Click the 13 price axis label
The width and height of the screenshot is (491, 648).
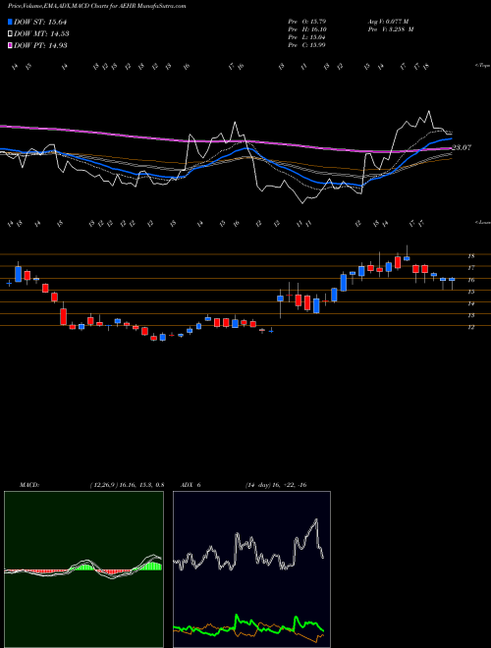tap(470, 316)
